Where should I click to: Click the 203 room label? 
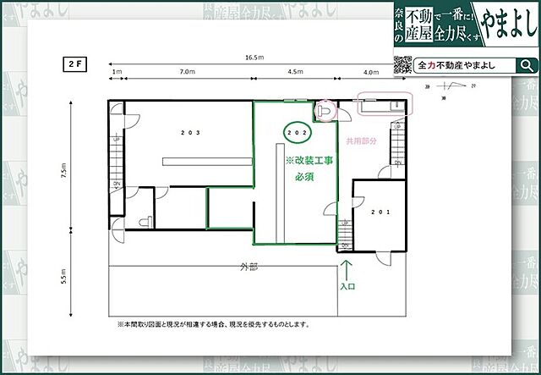pyautogui.click(x=190, y=132)
